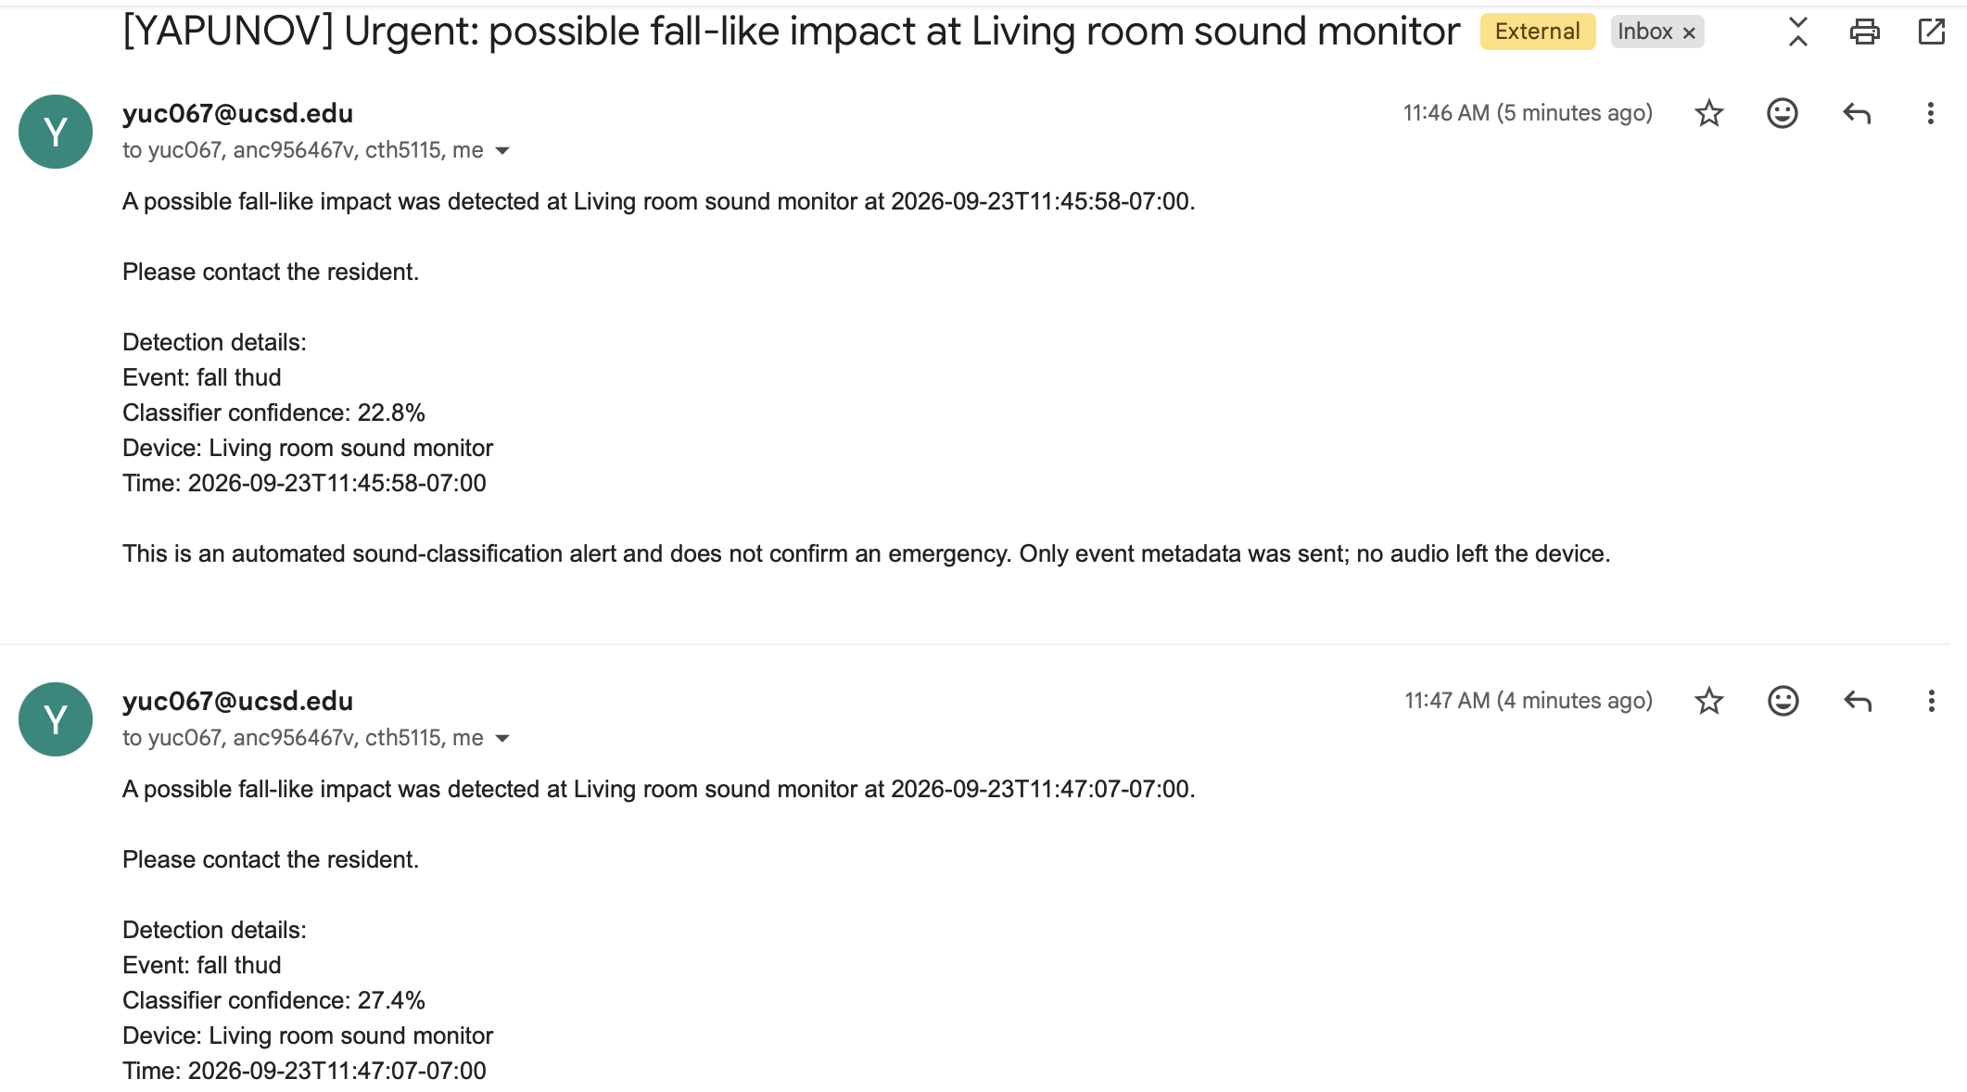Screen dimensions: 1967x1092
Task: Star the 11:47 AM message
Action: click(1708, 701)
